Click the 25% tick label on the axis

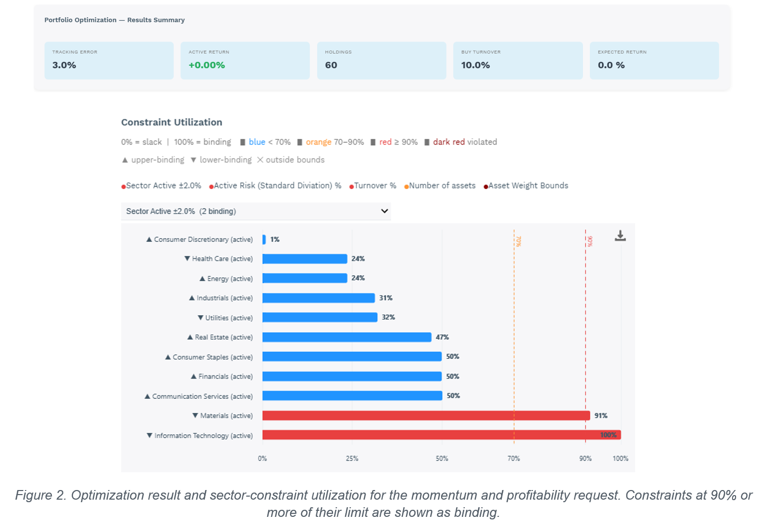coord(352,459)
